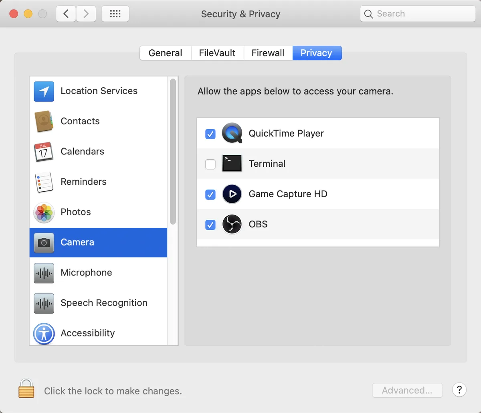Select the Camera label in sidebar

coord(77,242)
